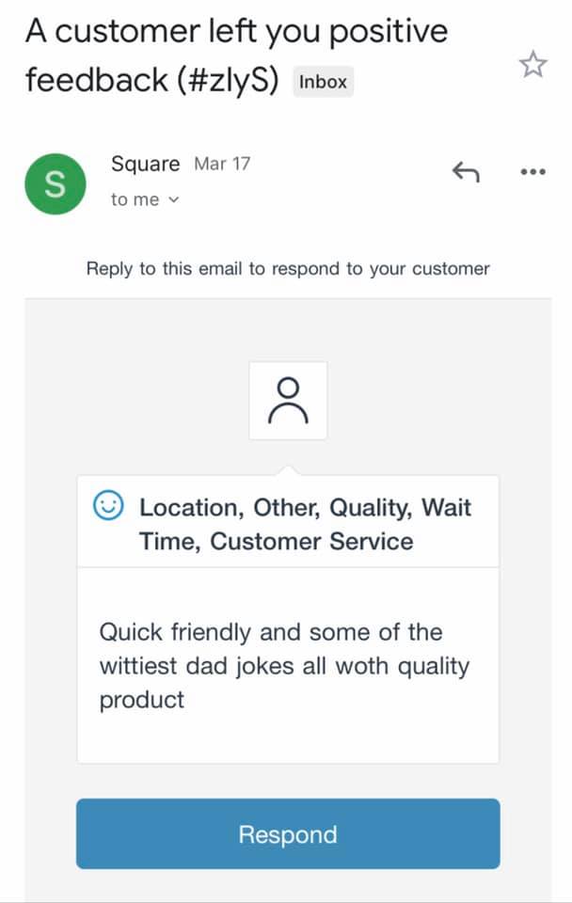Click the Mar 17 date stamp
The width and height of the screenshot is (572, 903).
pyautogui.click(x=222, y=164)
